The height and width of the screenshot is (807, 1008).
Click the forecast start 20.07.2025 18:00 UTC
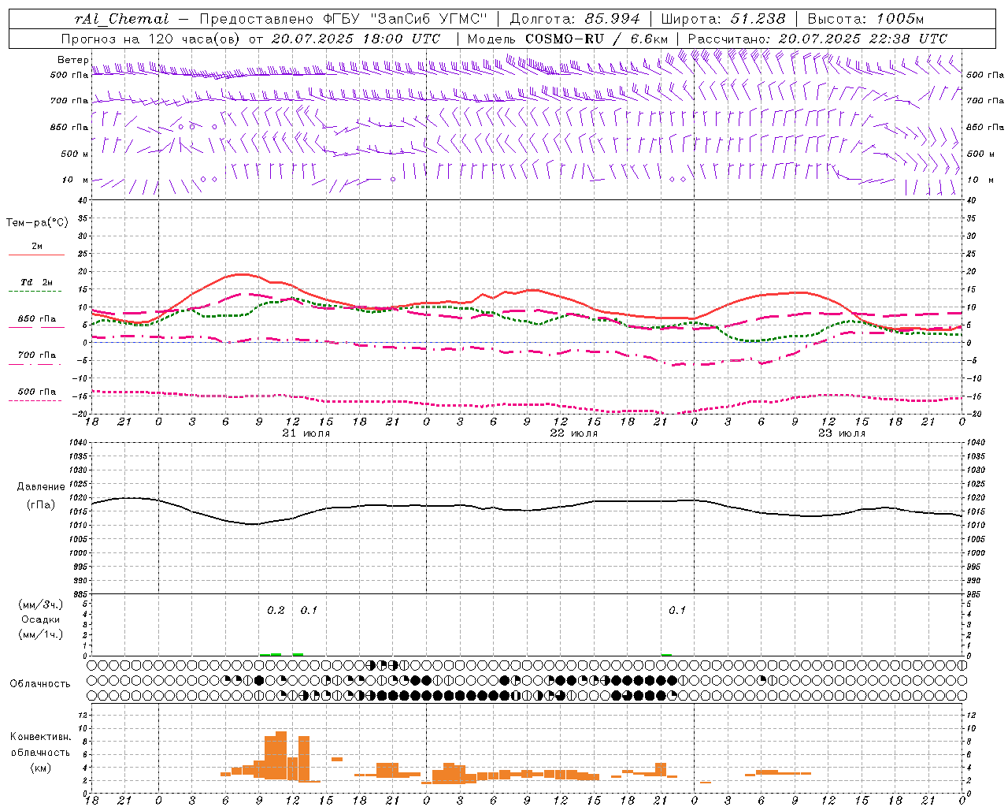point(356,39)
